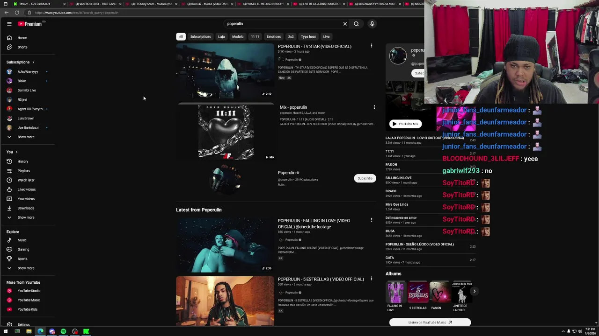This screenshot has width=599, height=336.
Task: Open POPERULIN - TV STAR video title
Action: (314, 46)
